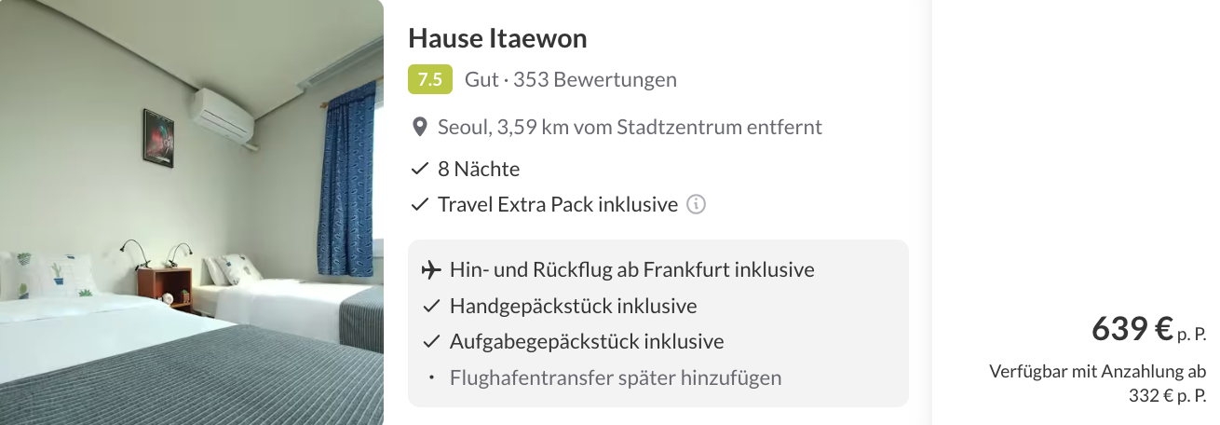Click the checkmark beside Aufgabegepäckstück inklusive
The width and height of the screenshot is (1220, 425).
click(x=430, y=342)
